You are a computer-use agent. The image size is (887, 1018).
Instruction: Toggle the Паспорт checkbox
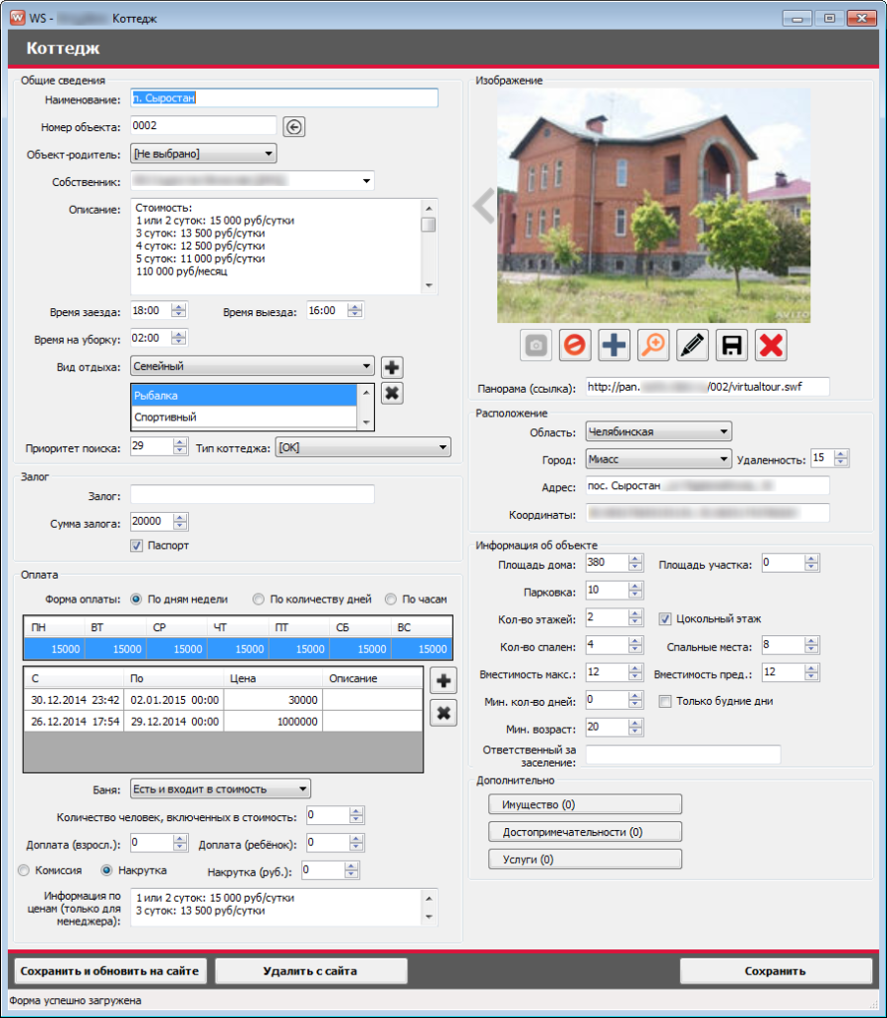pos(136,546)
